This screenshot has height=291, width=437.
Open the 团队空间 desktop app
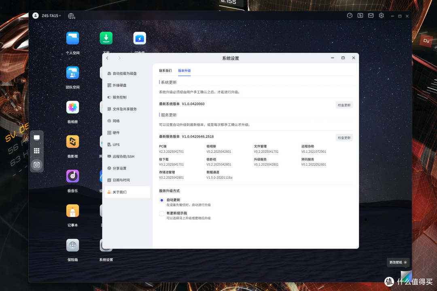72,73
